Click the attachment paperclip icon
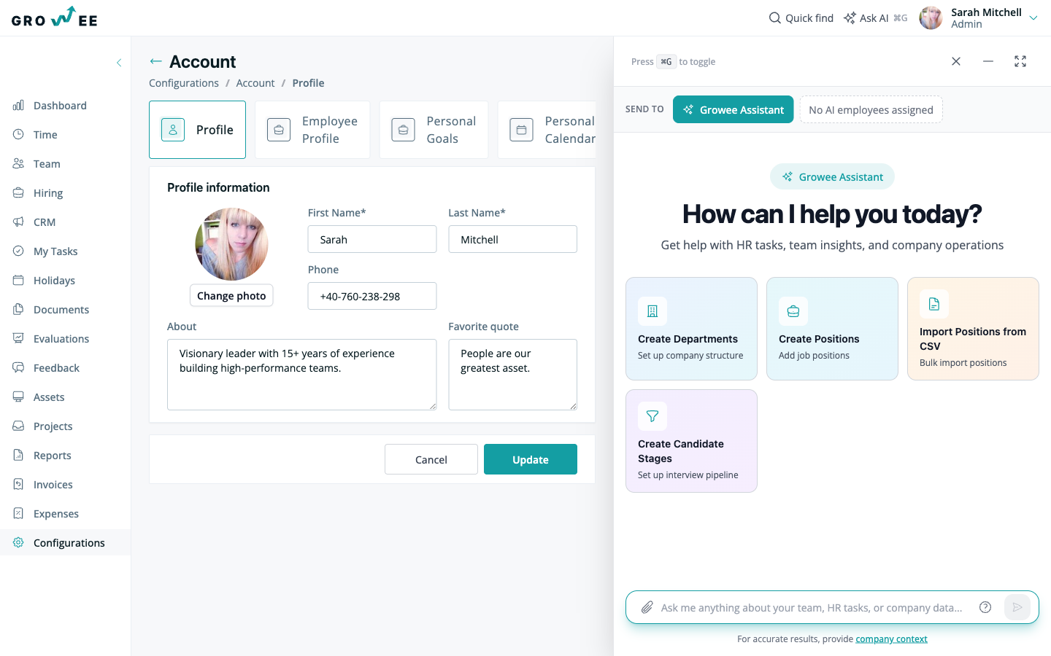 coord(647,607)
